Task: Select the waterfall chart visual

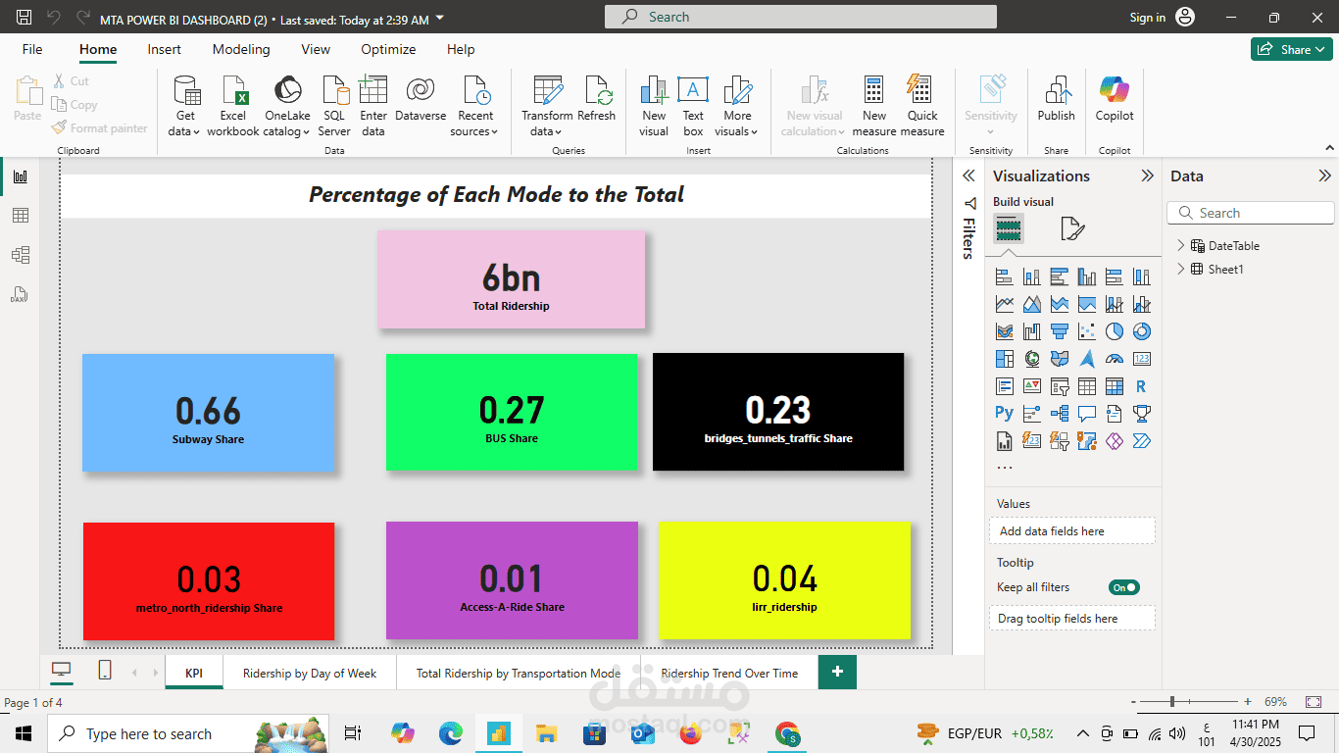Action: 1031,332
